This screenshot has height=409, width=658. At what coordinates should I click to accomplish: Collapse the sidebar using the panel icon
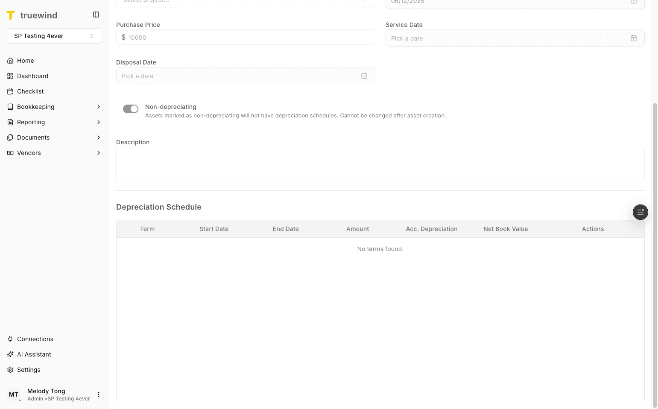tap(96, 14)
